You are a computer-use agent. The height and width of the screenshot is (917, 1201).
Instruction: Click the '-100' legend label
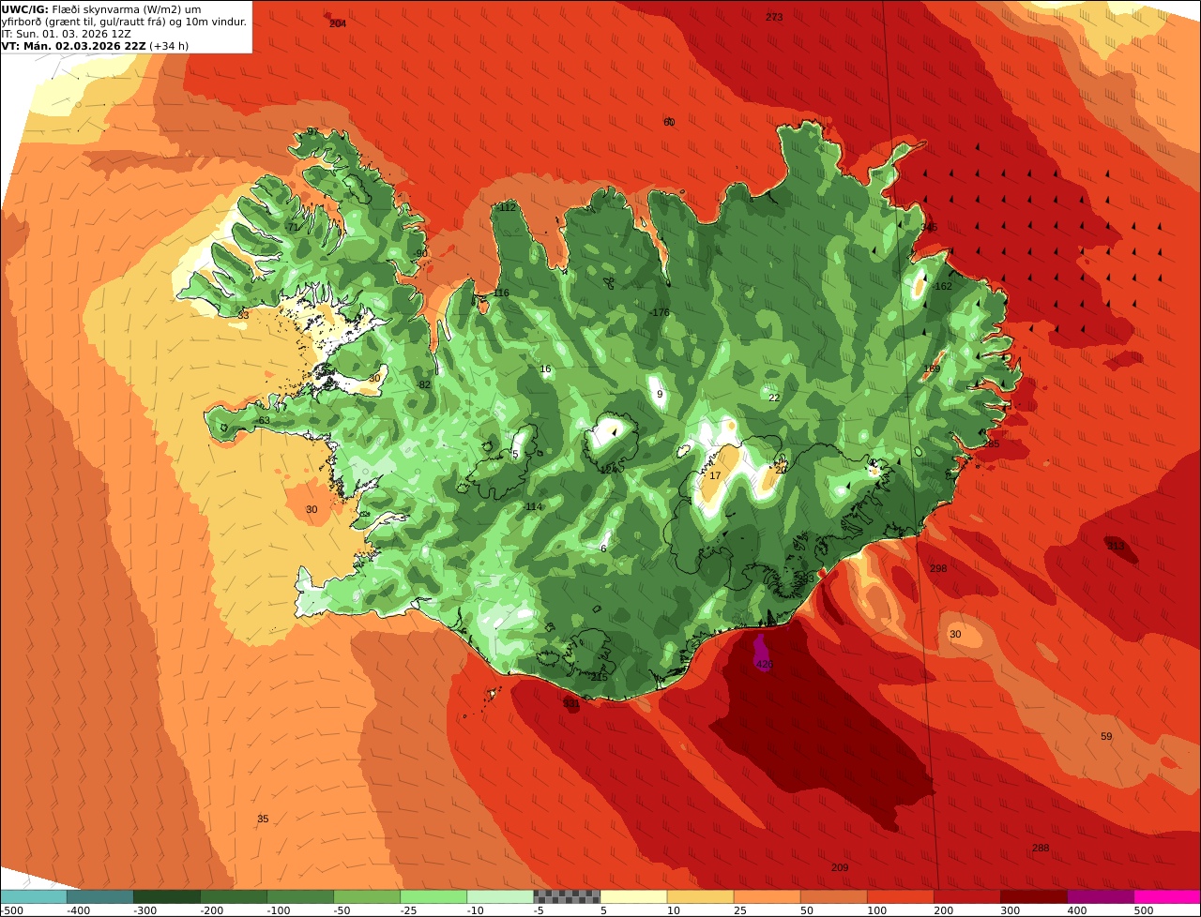pos(279,910)
